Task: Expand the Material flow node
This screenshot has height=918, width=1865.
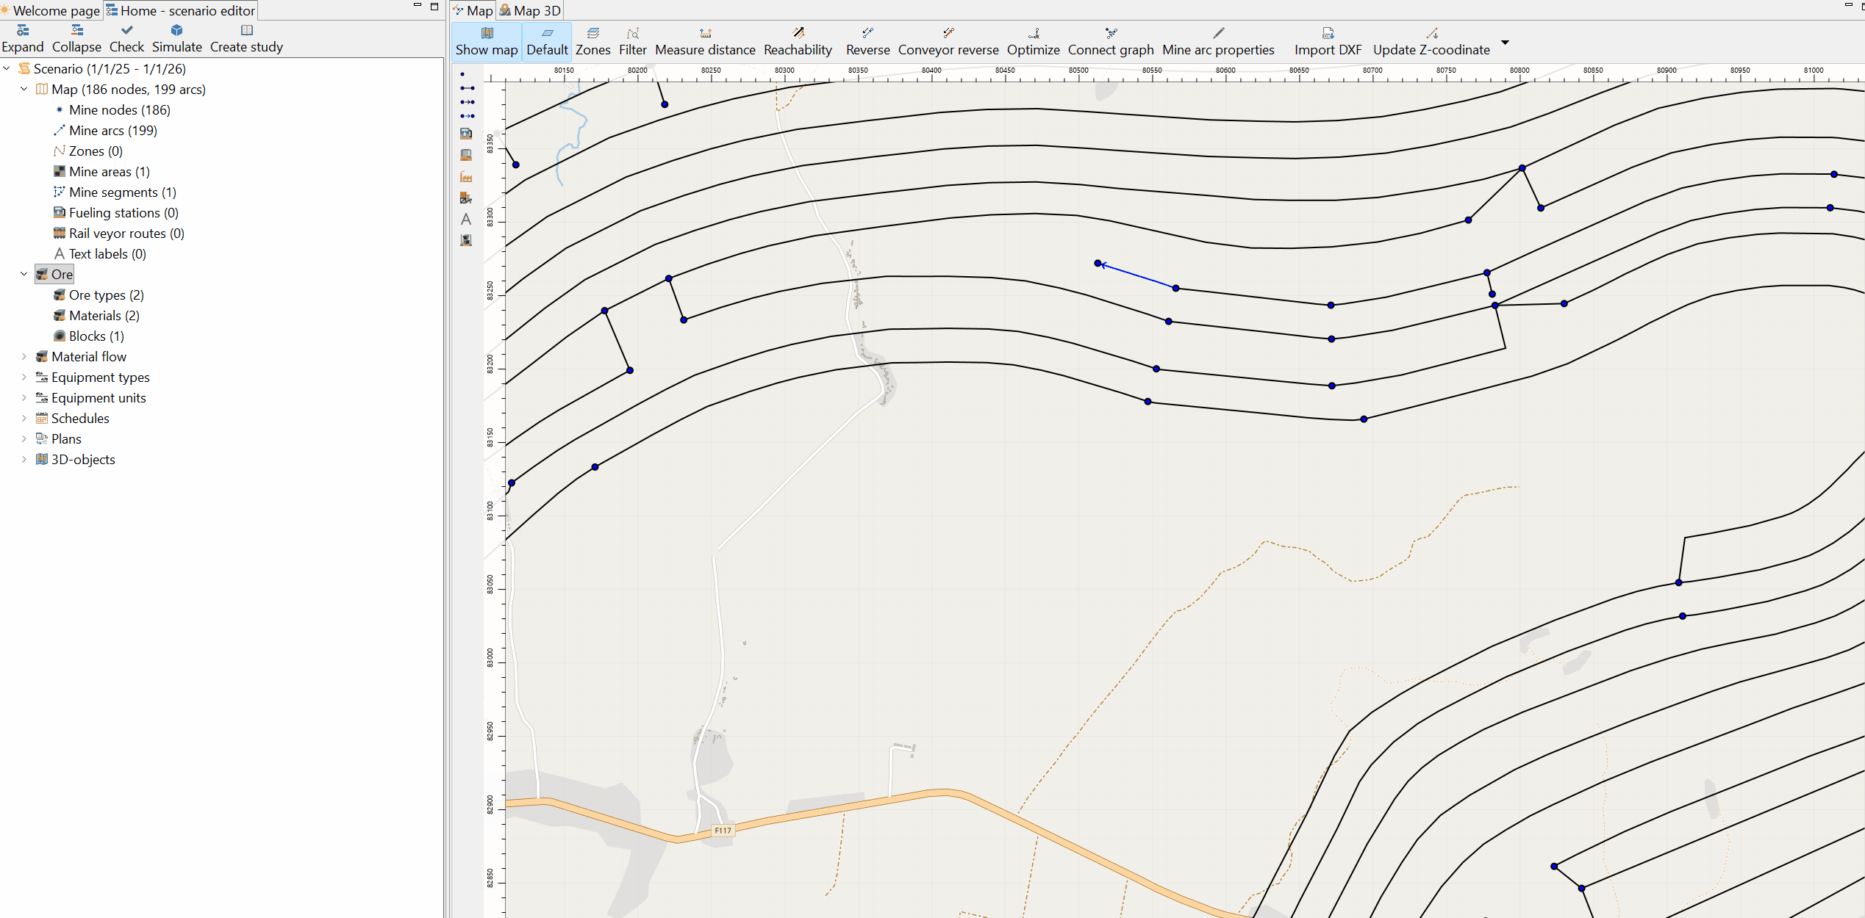Action: tap(24, 356)
